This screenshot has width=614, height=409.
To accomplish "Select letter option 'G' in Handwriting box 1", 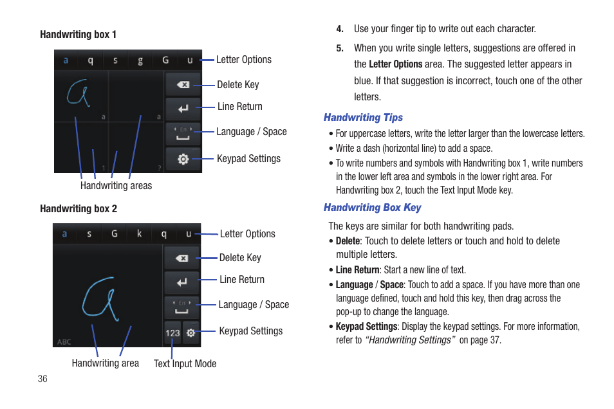I will [x=165, y=60].
